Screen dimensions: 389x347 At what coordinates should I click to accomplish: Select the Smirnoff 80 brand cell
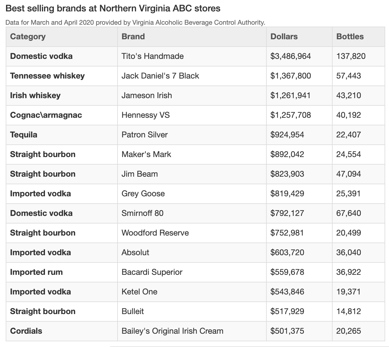click(x=142, y=213)
